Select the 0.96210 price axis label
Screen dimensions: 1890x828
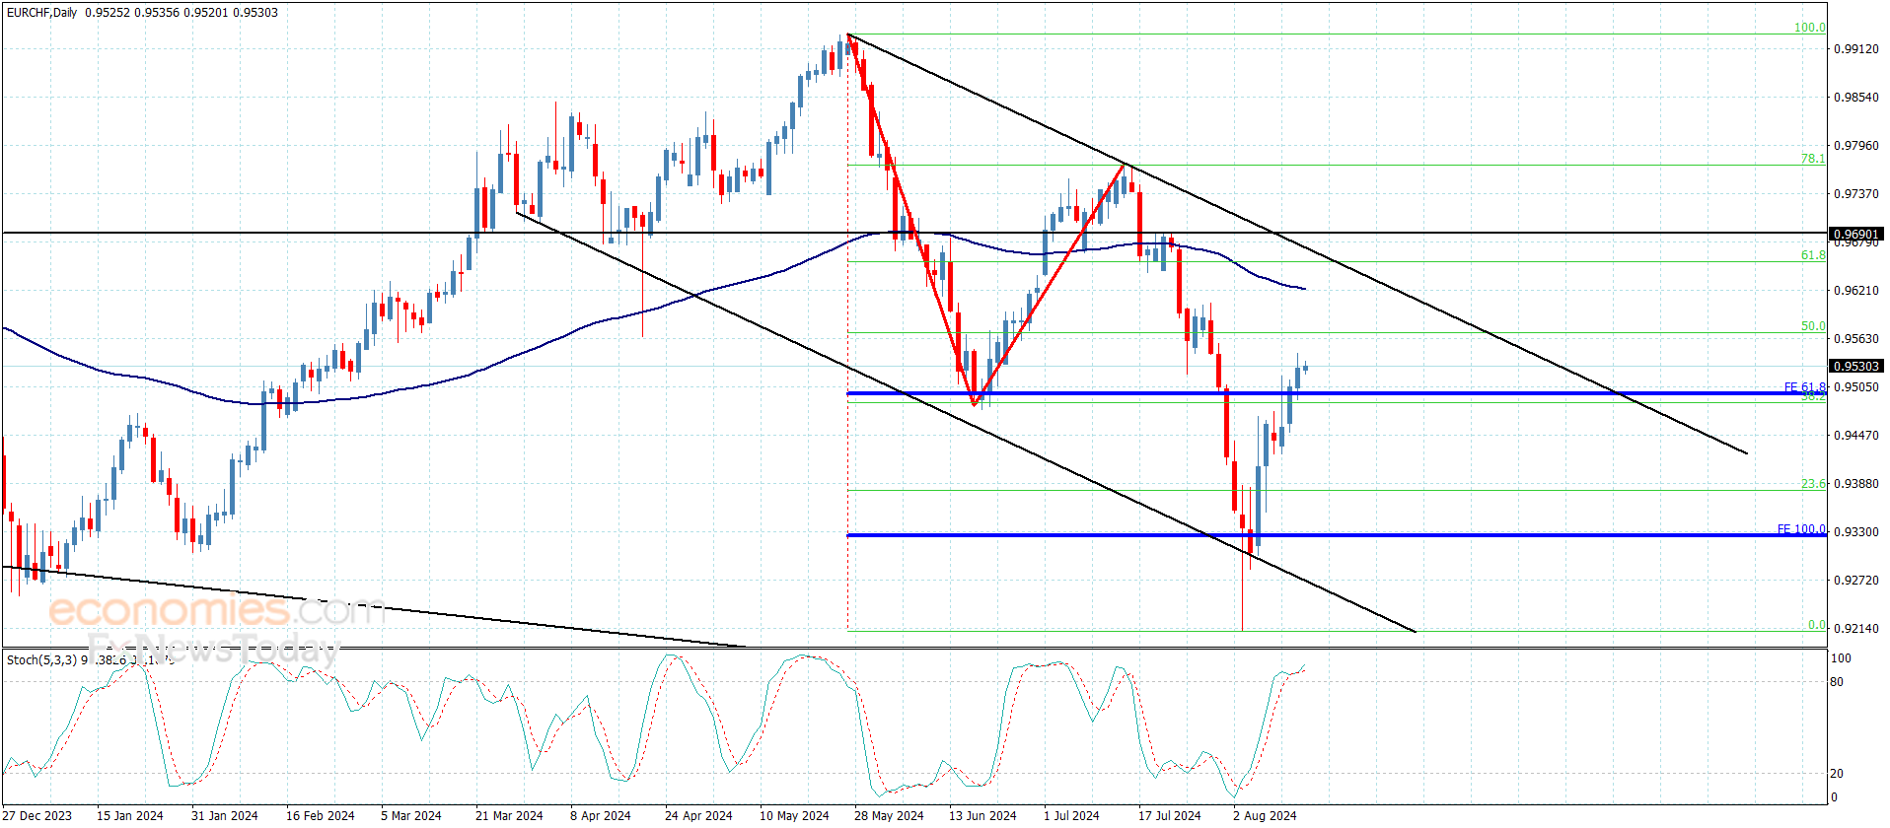click(1855, 290)
